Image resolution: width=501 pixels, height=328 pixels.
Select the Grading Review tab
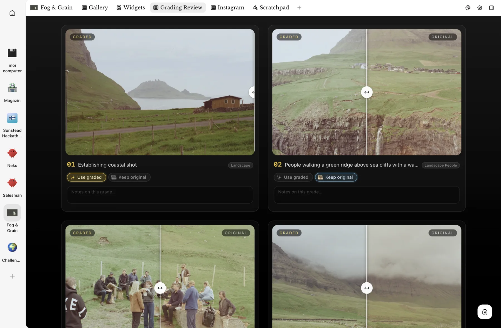178,8
